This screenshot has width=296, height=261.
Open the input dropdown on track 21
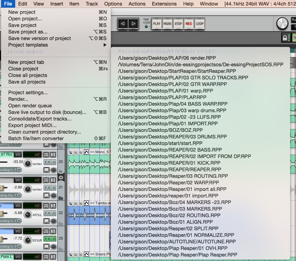tap(19, 195)
